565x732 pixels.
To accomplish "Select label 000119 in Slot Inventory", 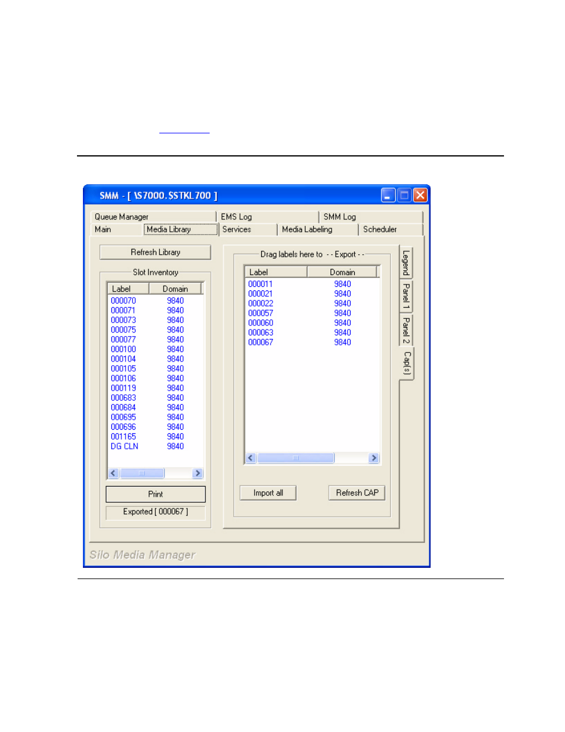I will 123,388.
